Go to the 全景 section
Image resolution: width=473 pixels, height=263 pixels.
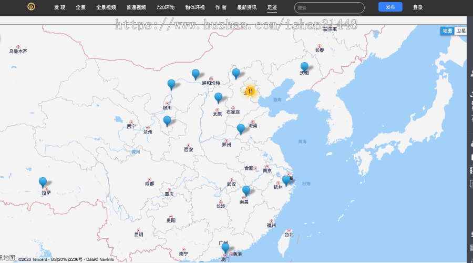(x=80, y=7)
